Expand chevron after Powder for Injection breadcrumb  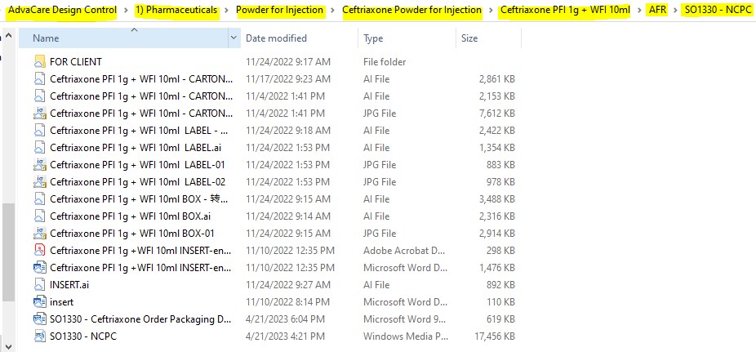coord(332,10)
